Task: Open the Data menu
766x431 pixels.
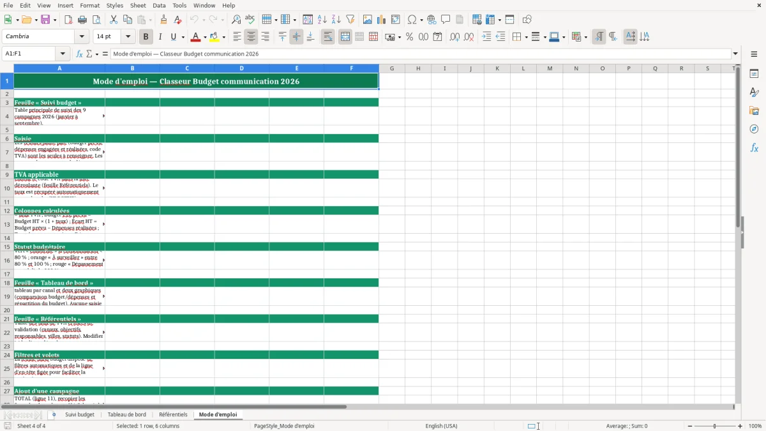Action: click(159, 5)
